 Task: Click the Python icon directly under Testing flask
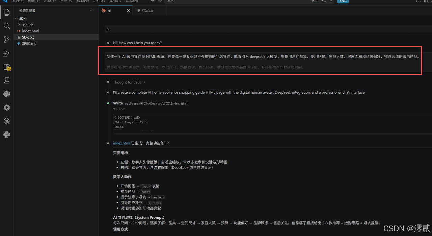click(7, 94)
